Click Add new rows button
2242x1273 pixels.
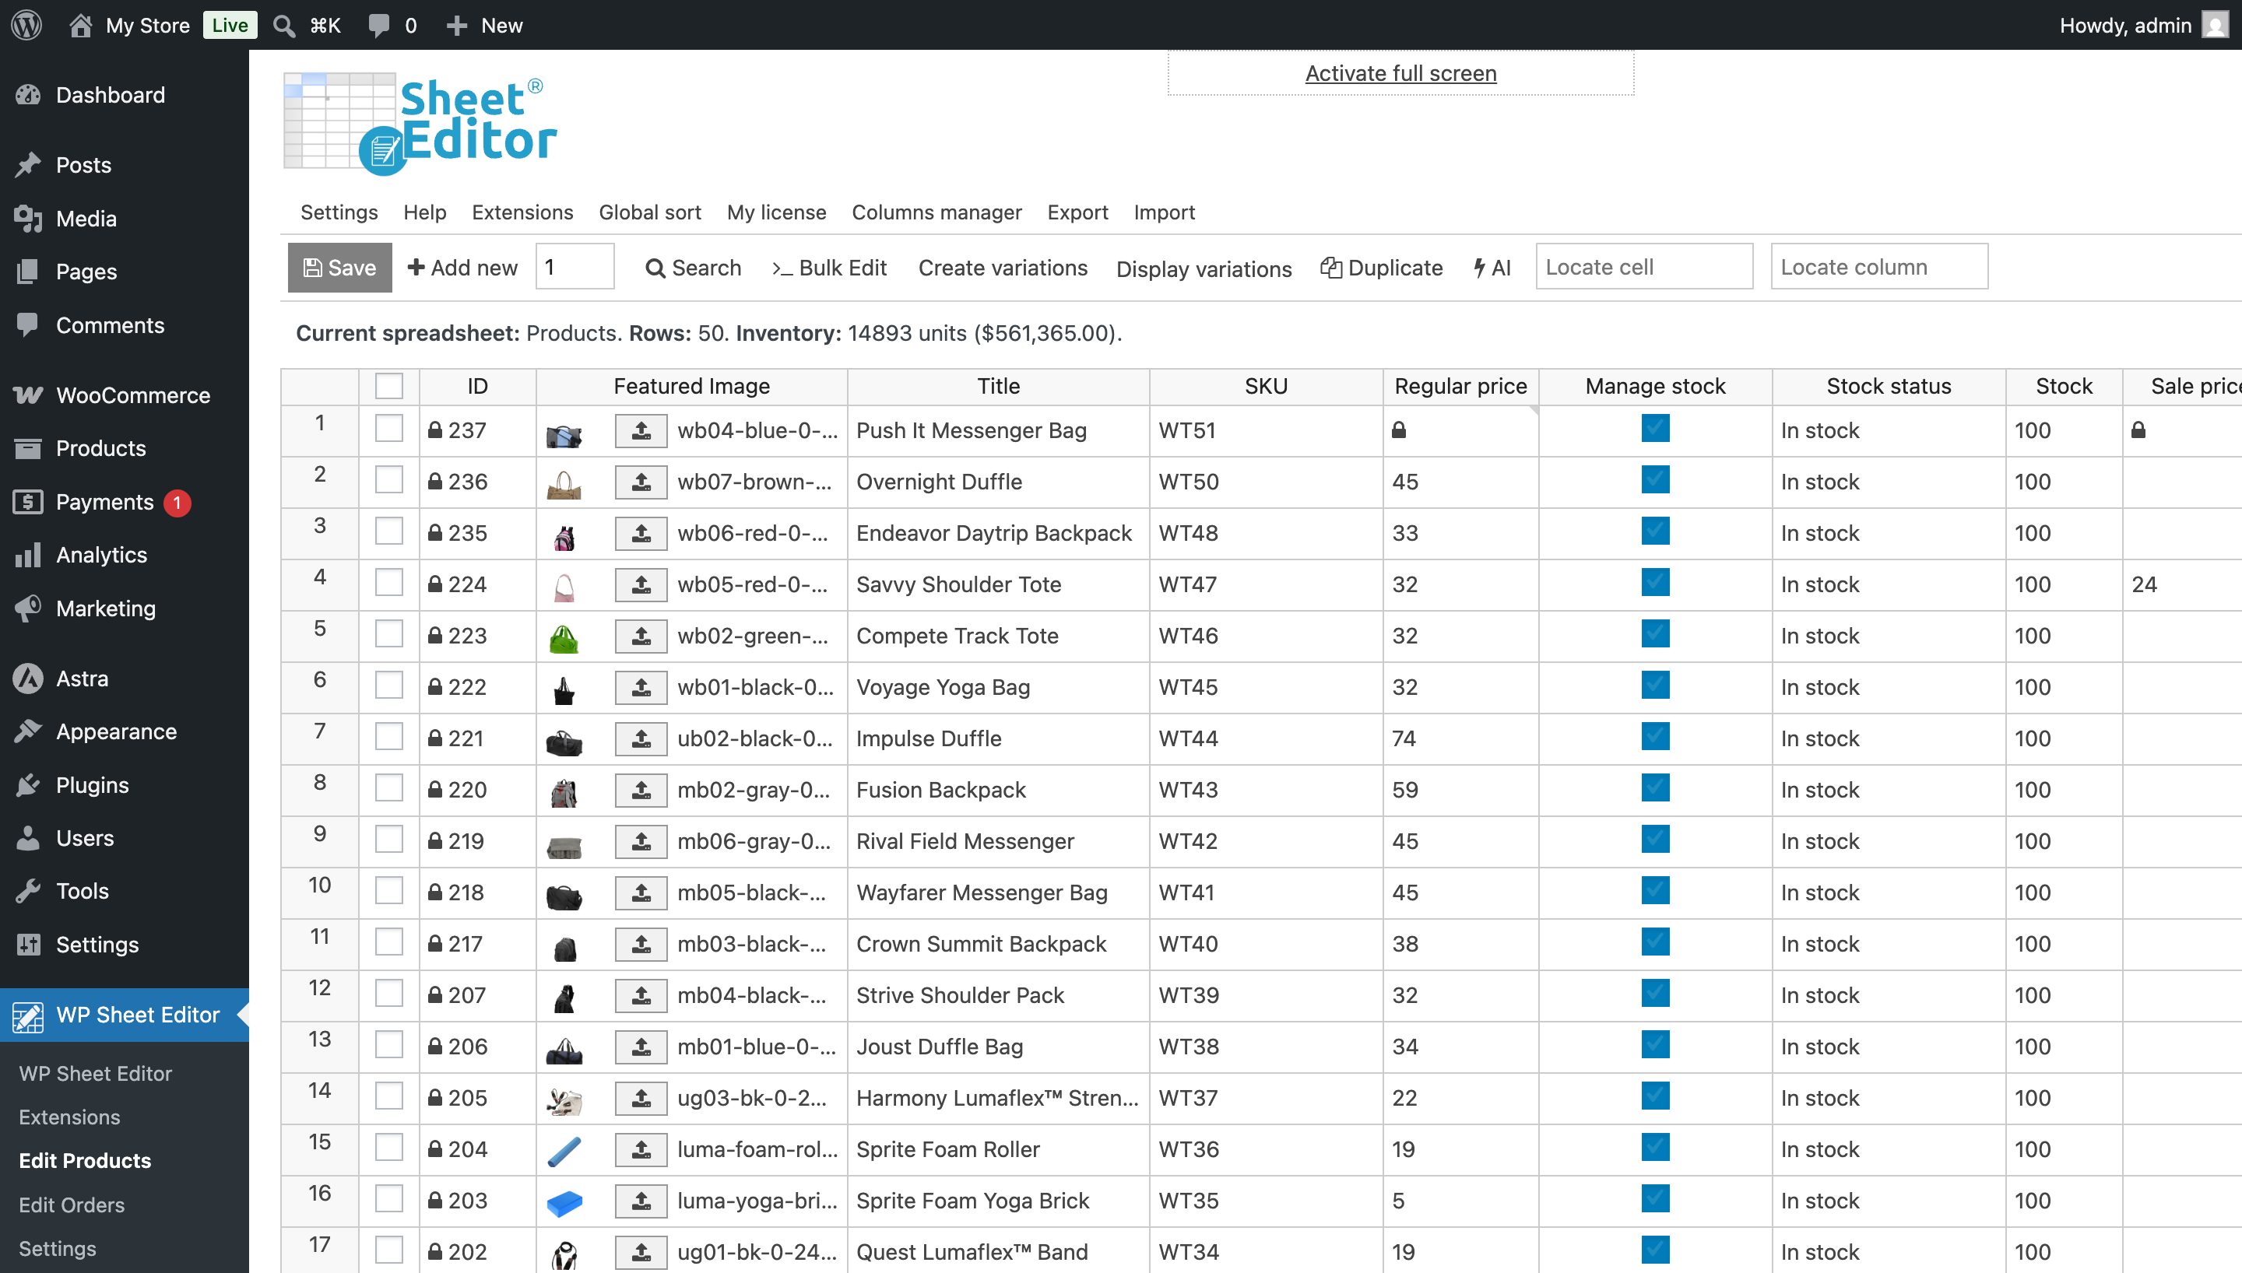(x=462, y=268)
